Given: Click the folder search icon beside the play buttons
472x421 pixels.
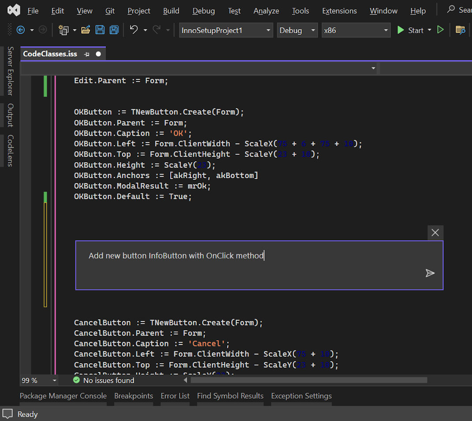Looking at the screenshot, I should tap(460, 30).
